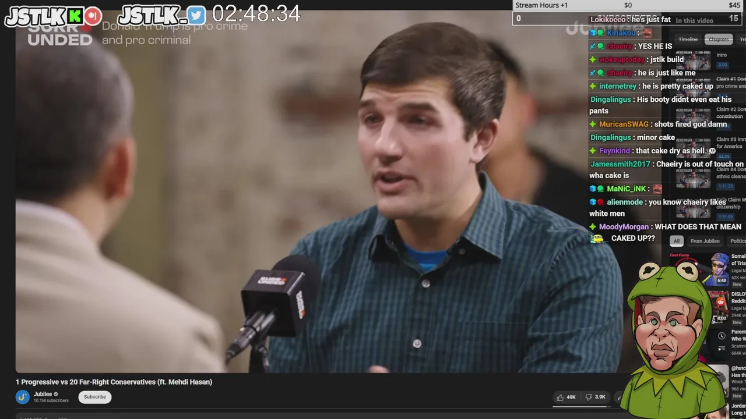Screen dimensions: 746x419
Task: Click the minion emote beside CAKED UP
Action: (x=597, y=239)
